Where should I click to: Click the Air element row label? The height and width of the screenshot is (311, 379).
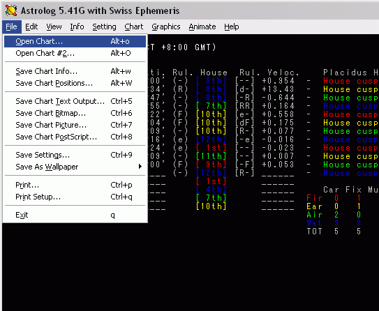click(314, 215)
